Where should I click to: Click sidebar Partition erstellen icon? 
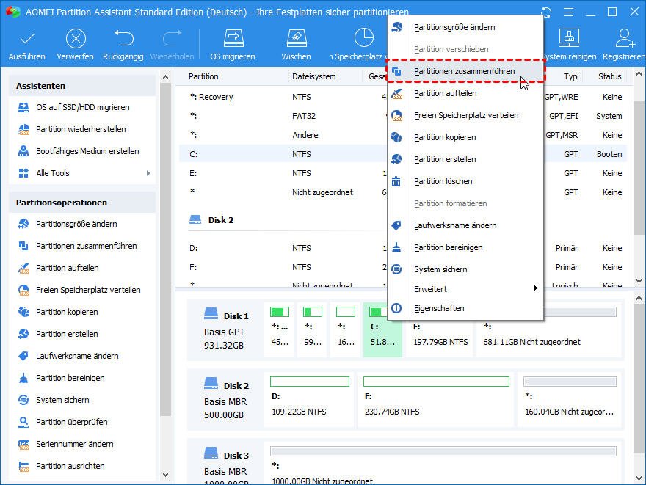(23, 334)
